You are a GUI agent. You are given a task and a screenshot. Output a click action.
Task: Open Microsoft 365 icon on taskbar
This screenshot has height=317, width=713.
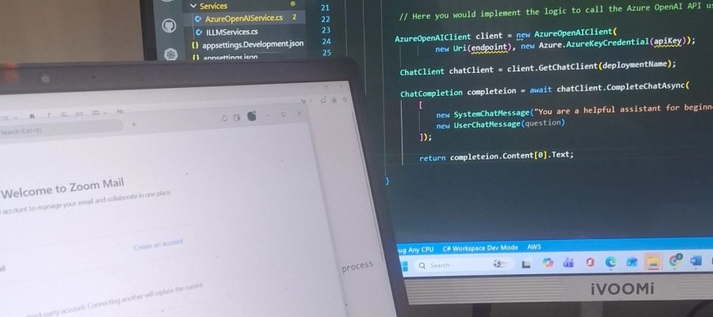point(589,262)
